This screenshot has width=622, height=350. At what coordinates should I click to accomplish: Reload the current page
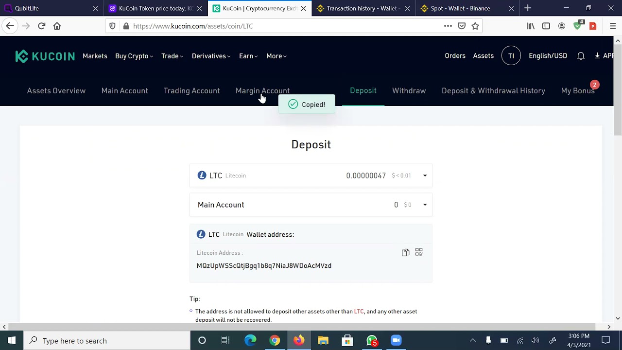tap(41, 26)
